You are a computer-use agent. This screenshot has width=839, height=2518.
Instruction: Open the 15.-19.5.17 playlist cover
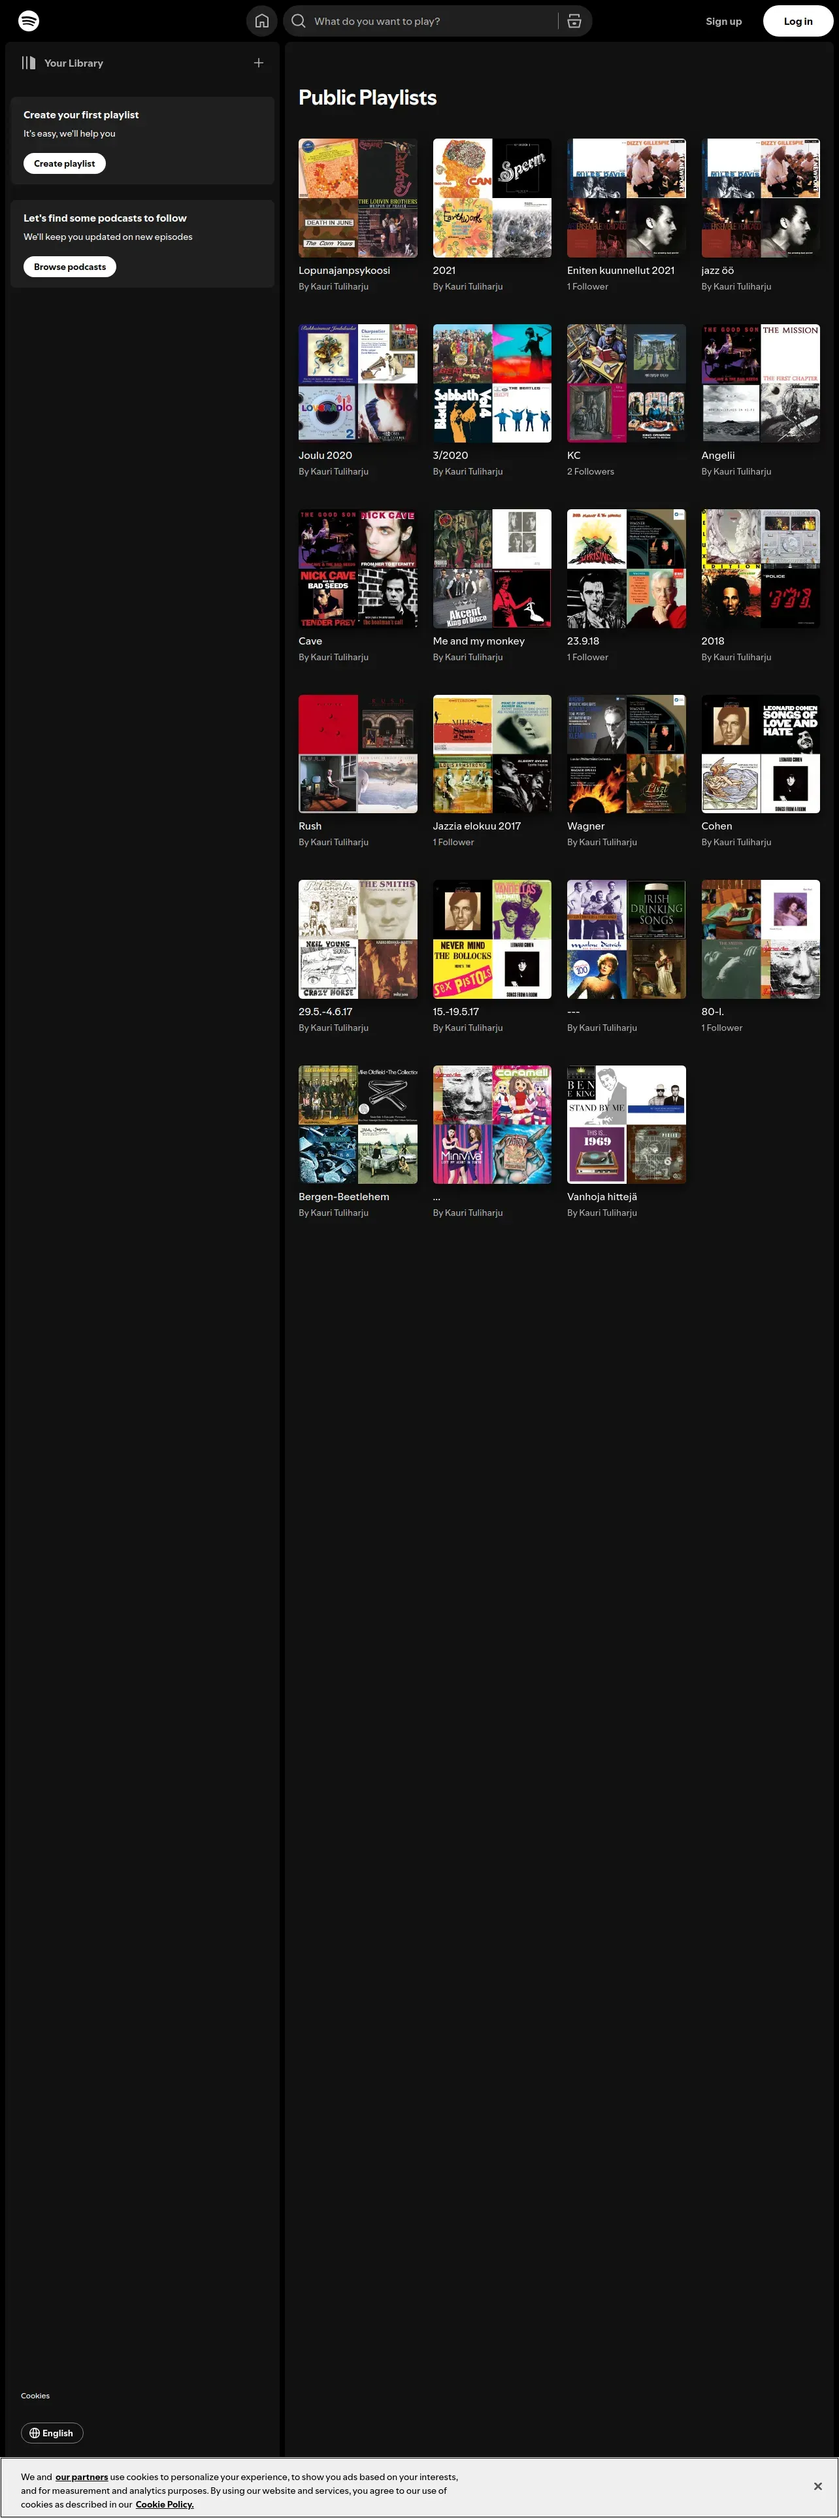(x=492, y=939)
